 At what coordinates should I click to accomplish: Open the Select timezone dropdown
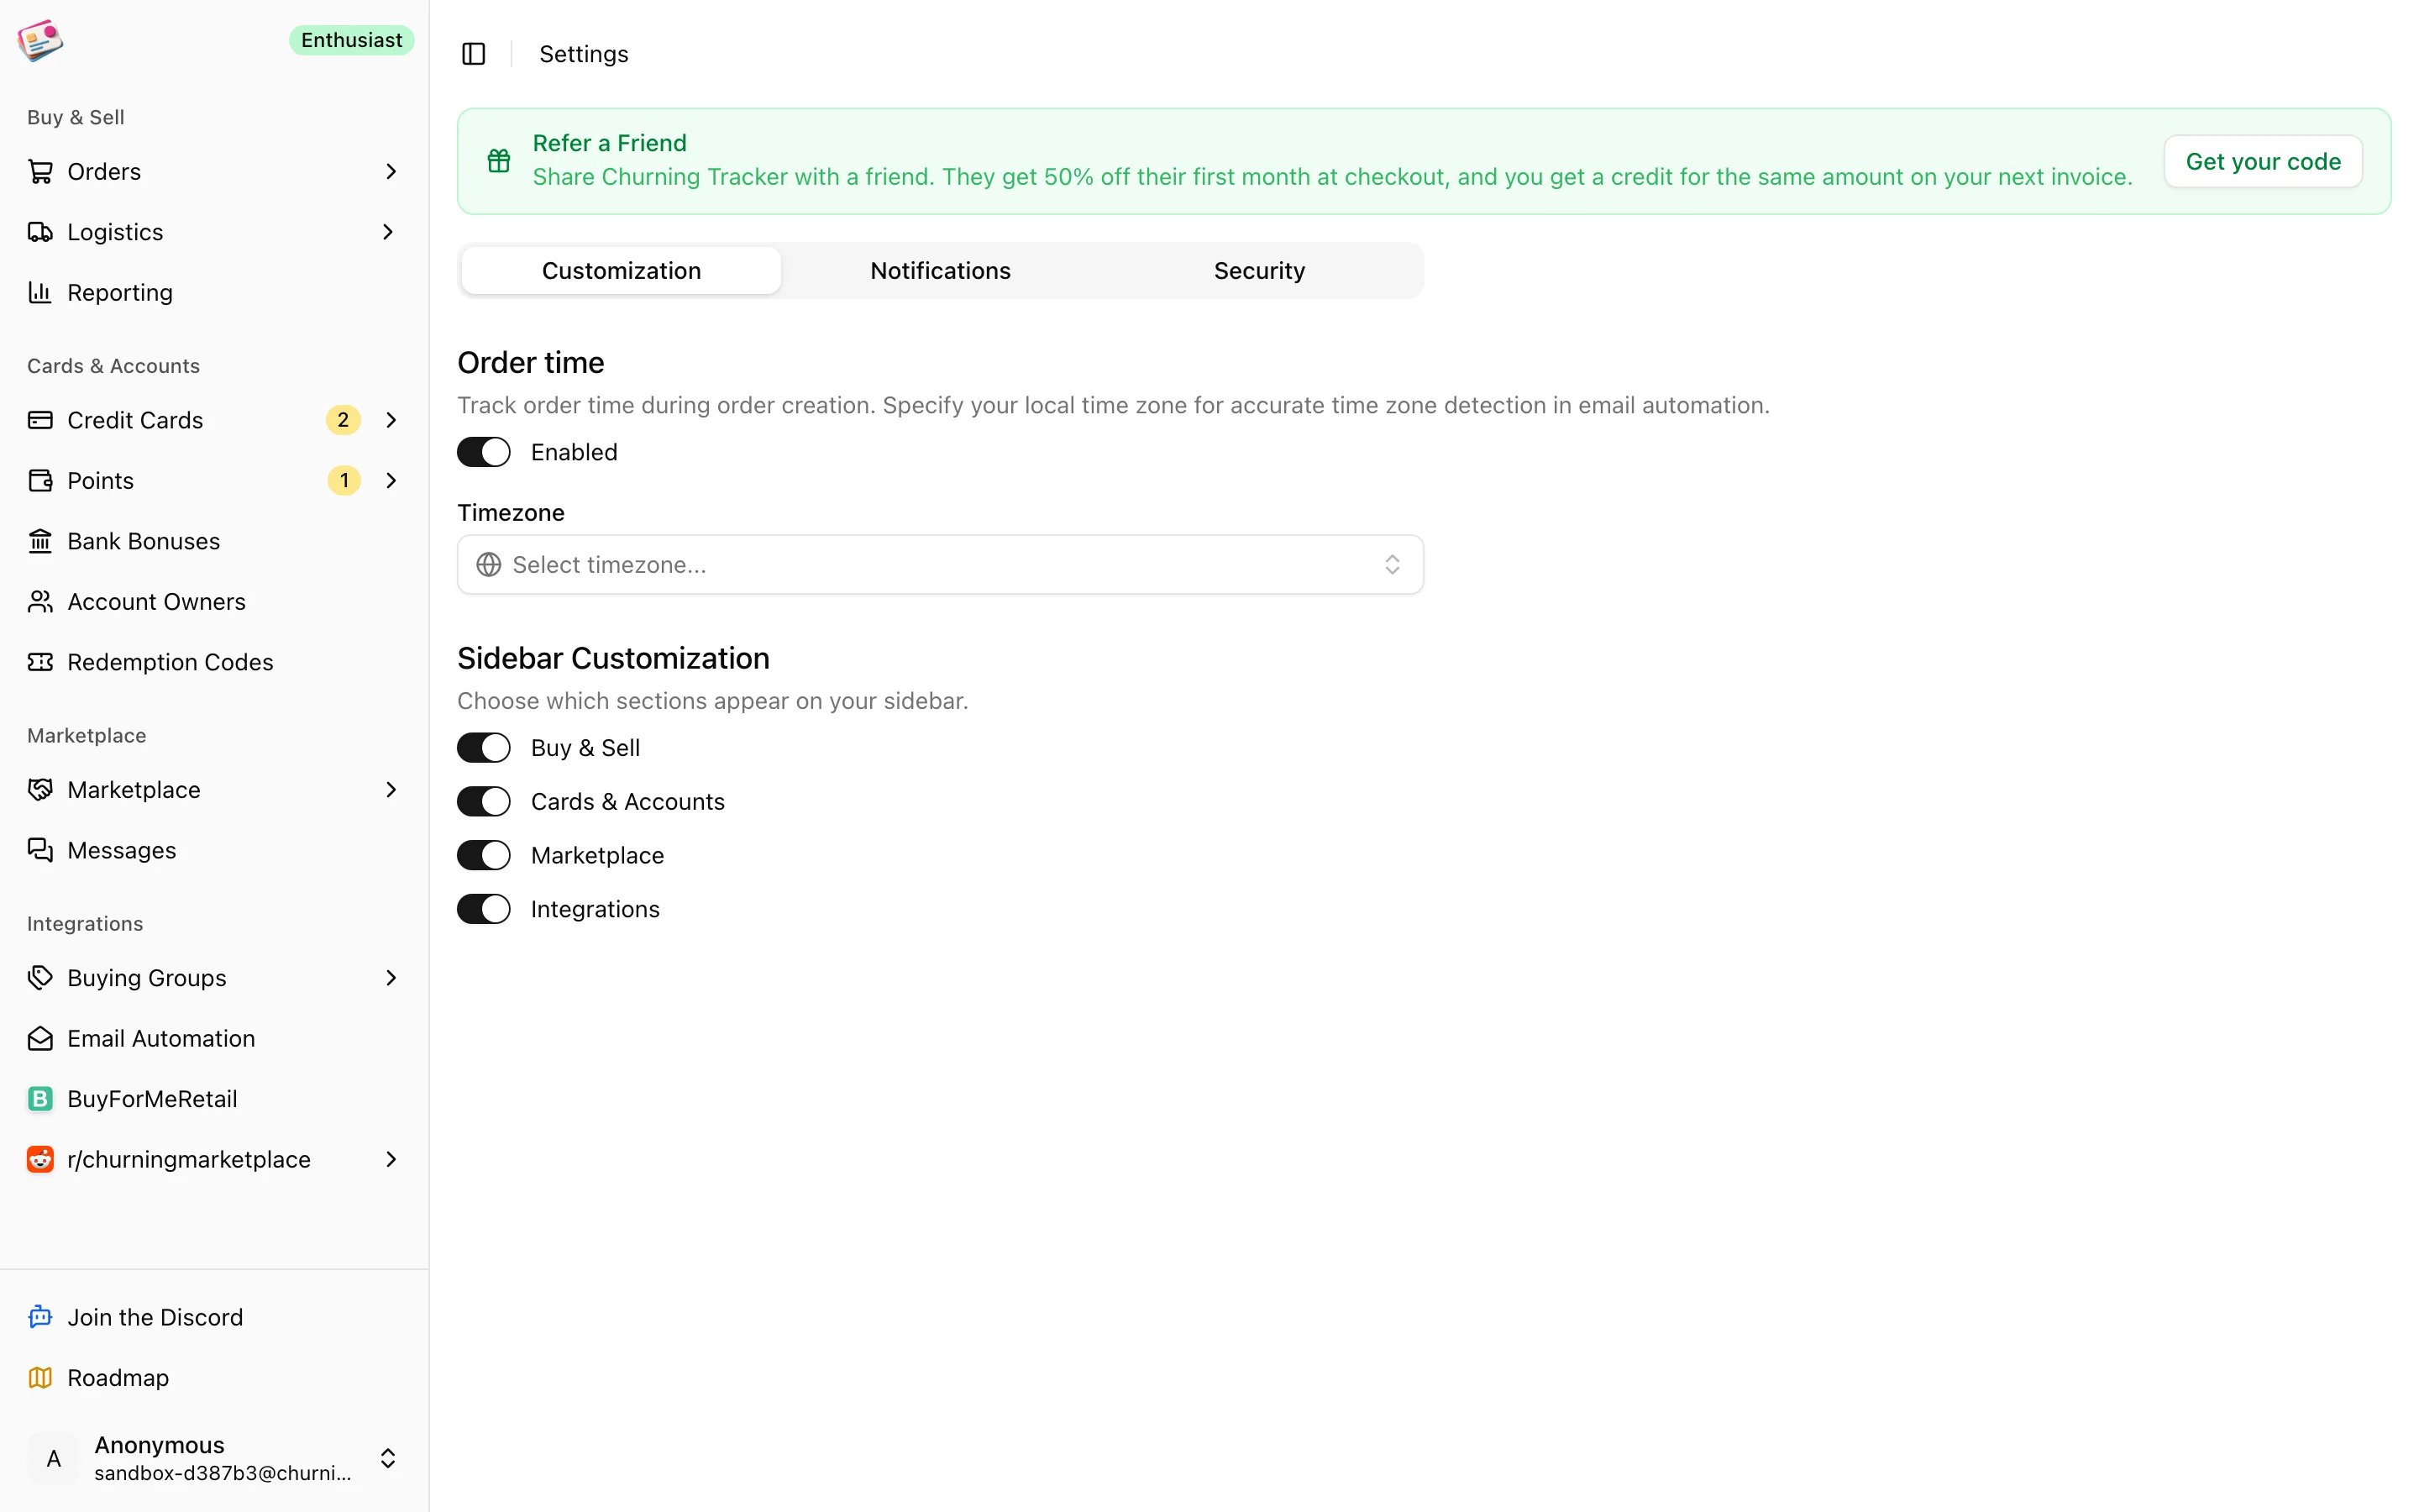click(x=941, y=565)
